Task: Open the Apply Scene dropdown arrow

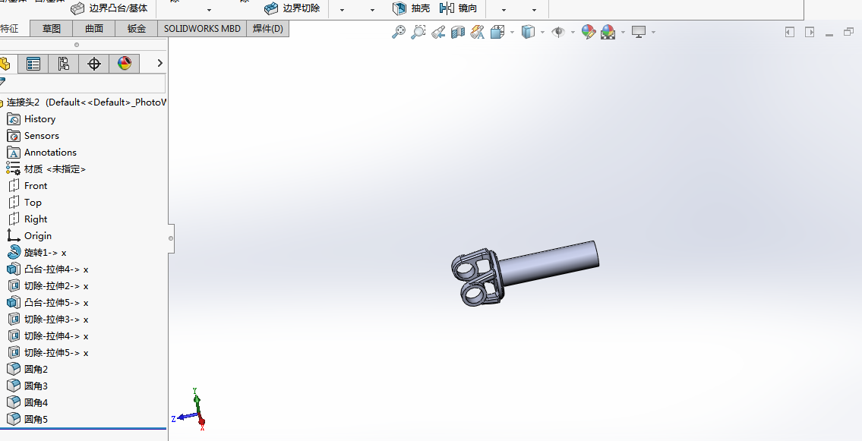Action: (623, 33)
